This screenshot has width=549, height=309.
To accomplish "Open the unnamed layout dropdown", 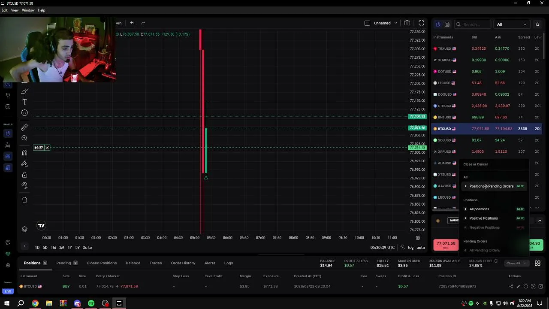I will (385, 23).
